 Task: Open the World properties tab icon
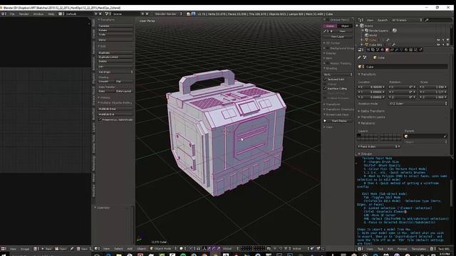pos(382,50)
